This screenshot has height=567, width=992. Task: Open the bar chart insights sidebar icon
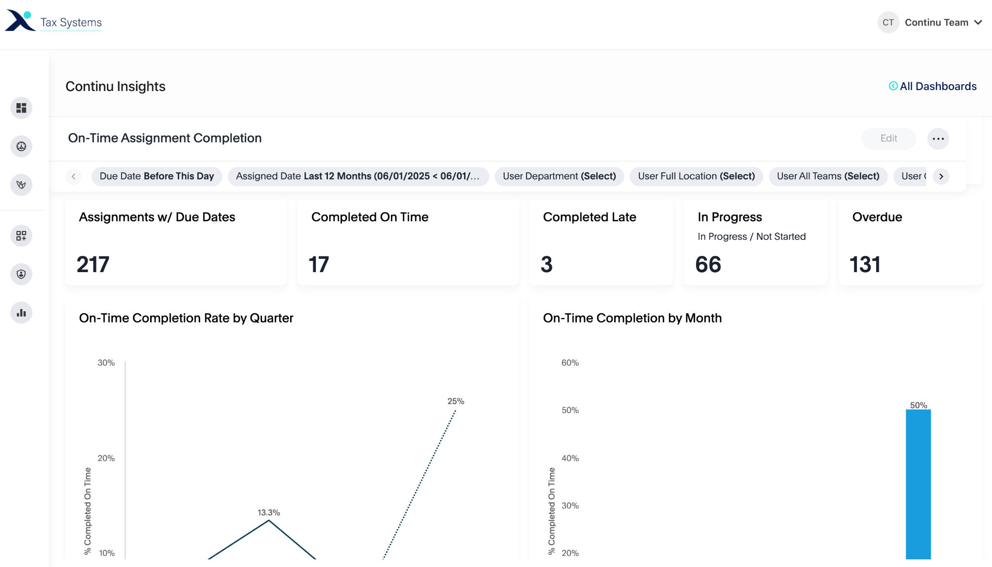21,313
